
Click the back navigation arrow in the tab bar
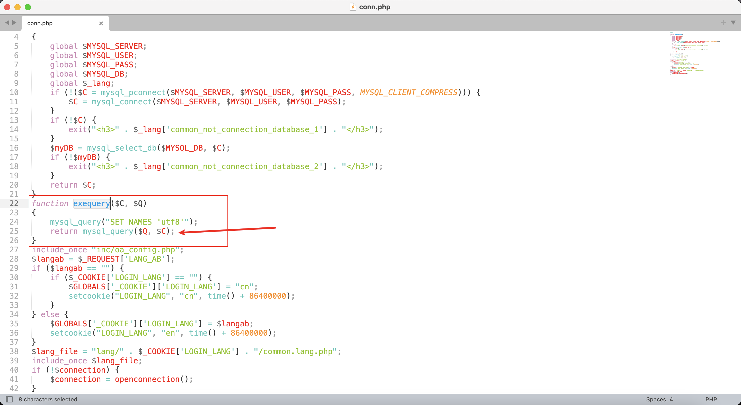pyautogui.click(x=7, y=23)
